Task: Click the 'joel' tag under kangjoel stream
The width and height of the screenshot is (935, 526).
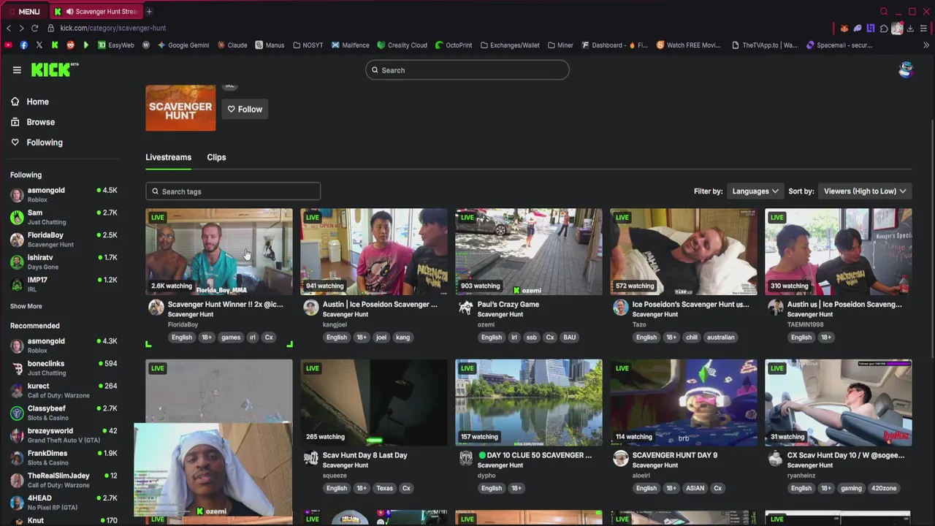Action: coord(381,338)
